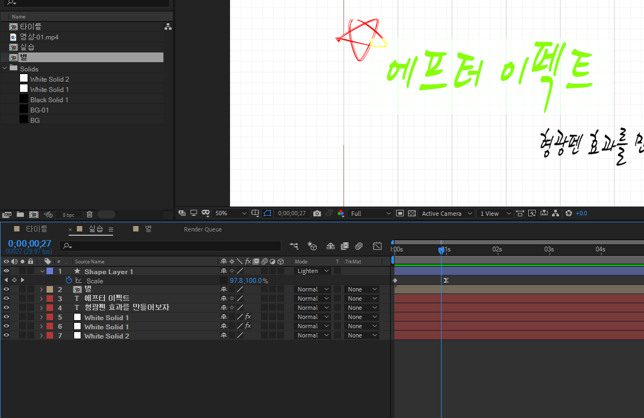Open resolution Full dropdown
This screenshot has width=644, height=418.
pos(370,213)
